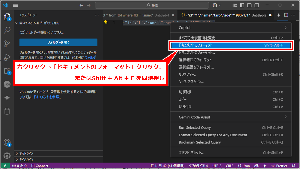Open the ドキュメントを参照 link
The image size is (300, 169).
click(x=46, y=97)
